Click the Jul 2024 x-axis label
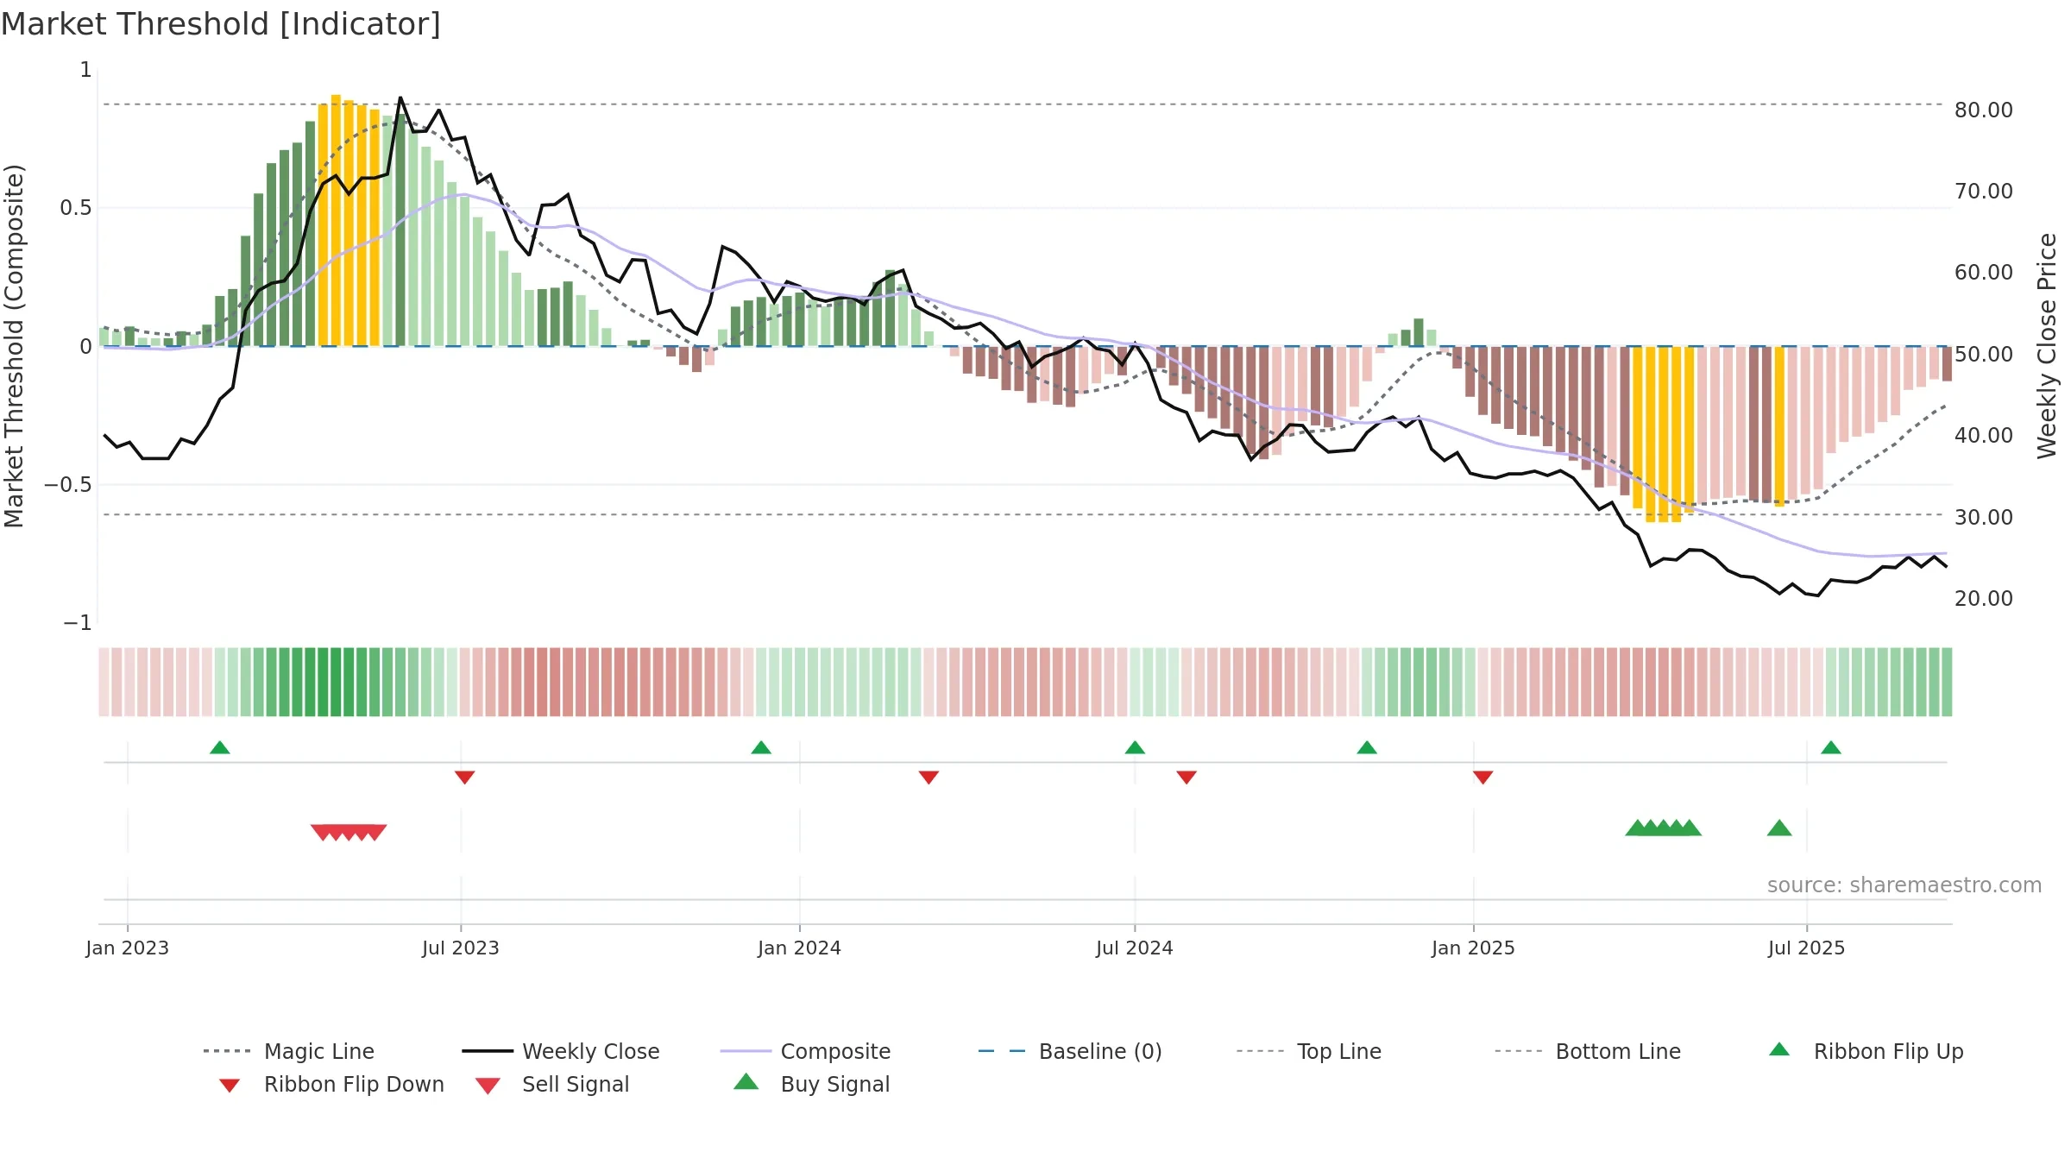Screen dimensions: 2071x1165 coord(1135,948)
